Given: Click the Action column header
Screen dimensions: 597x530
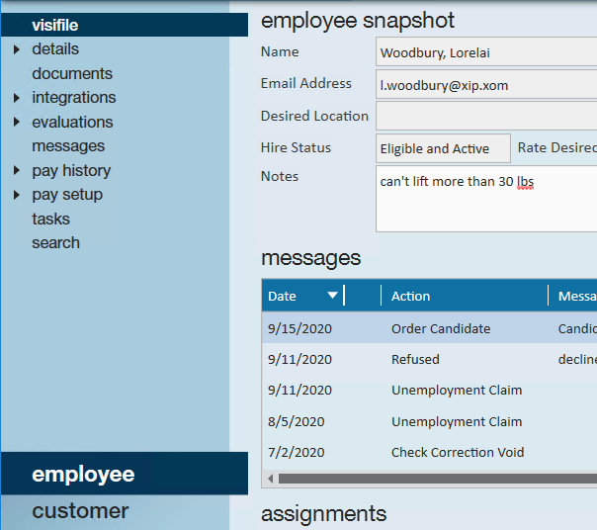Looking at the screenshot, I should point(465,296).
